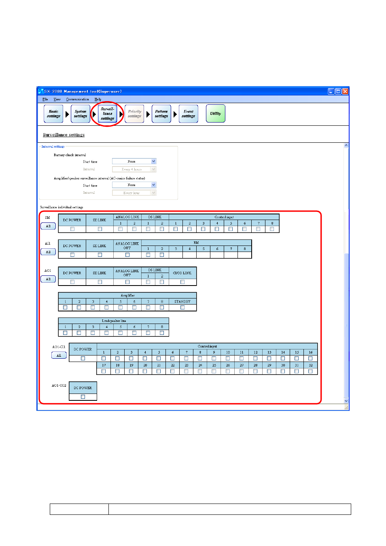Screen dimensions: 386x546
Task: Check SM Control input 4
Action: coord(217,229)
